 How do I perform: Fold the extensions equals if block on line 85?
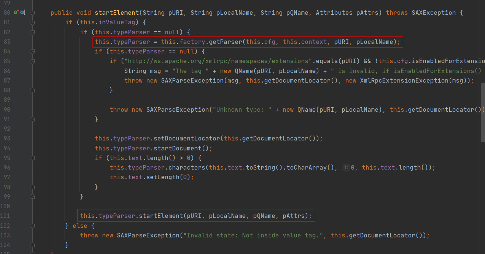point(32,61)
